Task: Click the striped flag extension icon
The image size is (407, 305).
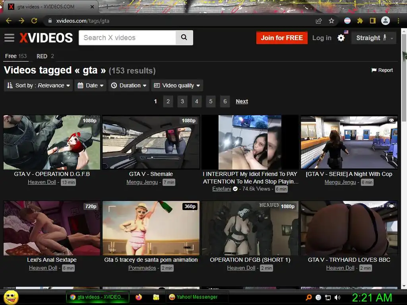Action: coord(347,21)
